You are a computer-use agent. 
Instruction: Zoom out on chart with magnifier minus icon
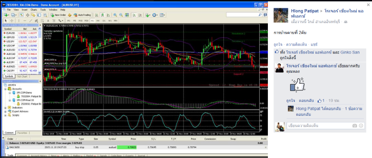pyautogui.click(x=121, y=15)
